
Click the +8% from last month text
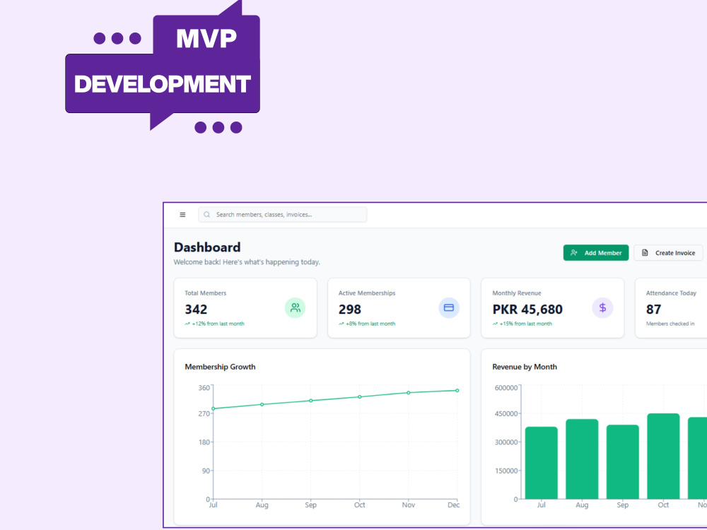click(370, 324)
